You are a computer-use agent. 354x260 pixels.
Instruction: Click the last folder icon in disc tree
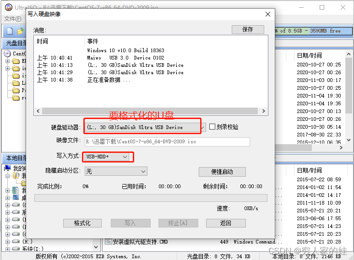16,97
